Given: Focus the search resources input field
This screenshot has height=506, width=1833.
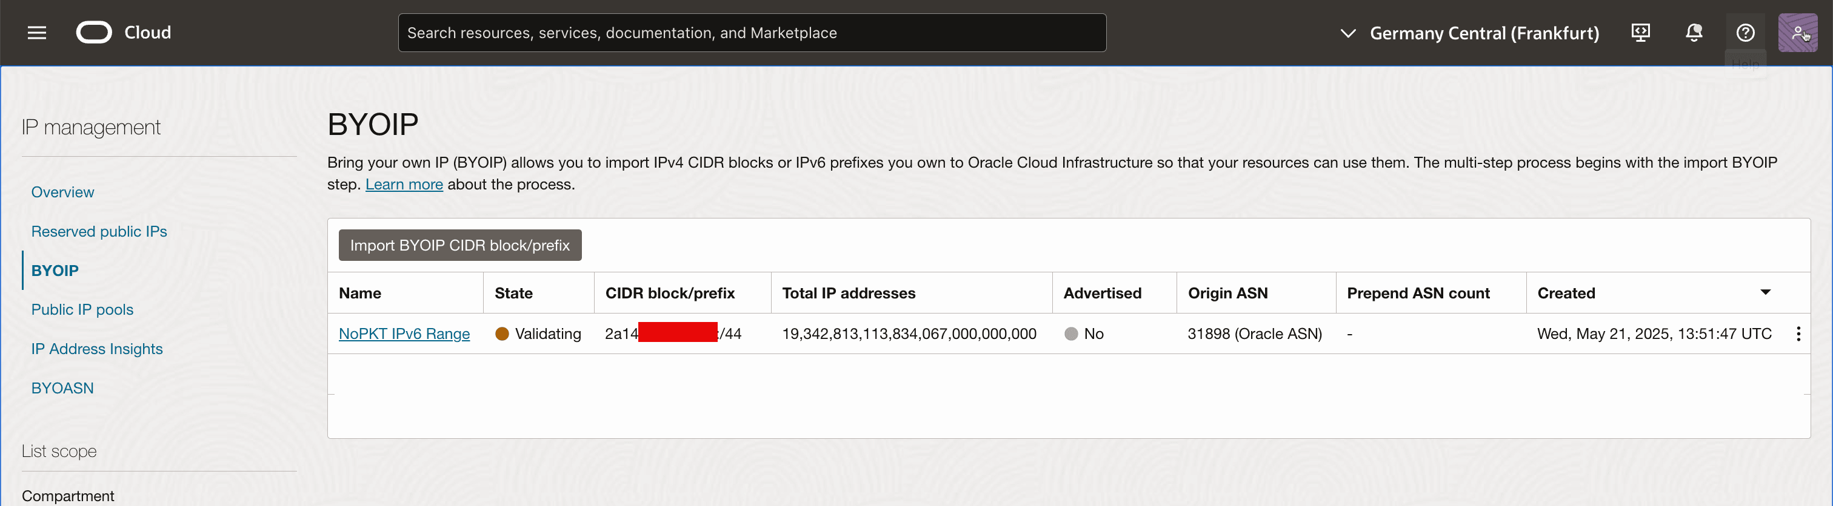Looking at the screenshot, I should pos(752,33).
